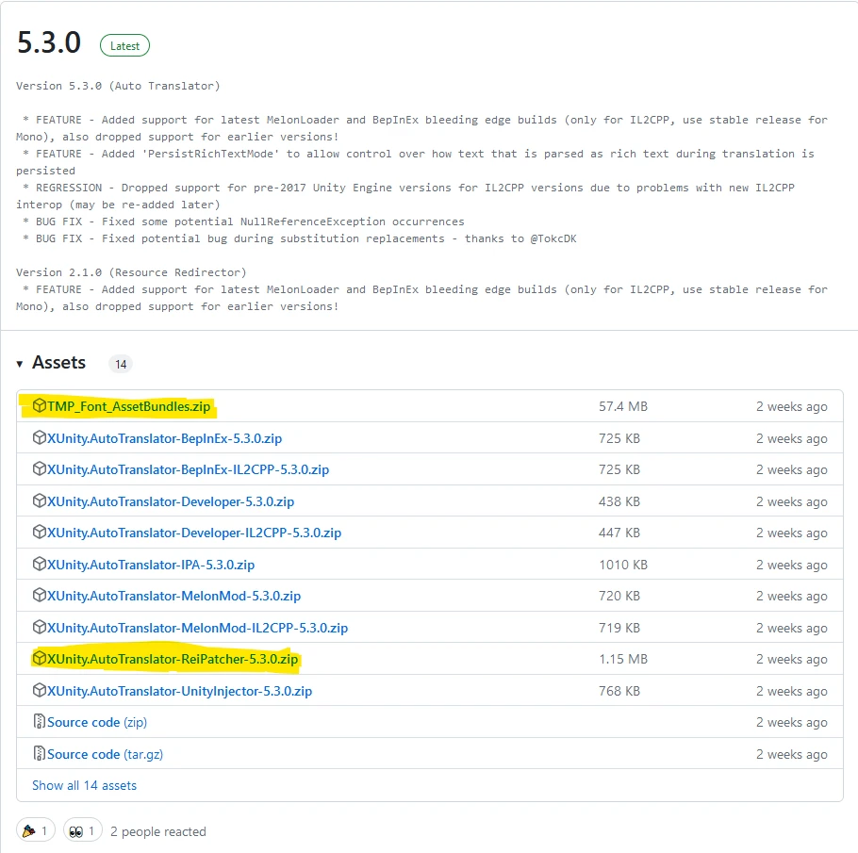
Task: Download XUnity.AutoTranslator-ReiPatcher-5.3.0.zip
Action: (173, 659)
